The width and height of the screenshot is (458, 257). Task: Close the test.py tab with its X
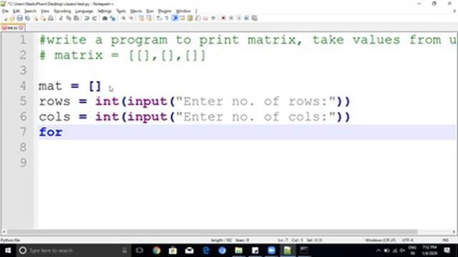pos(21,28)
